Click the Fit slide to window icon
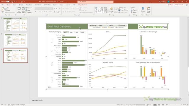The image size is (189, 106). coord(188,105)
